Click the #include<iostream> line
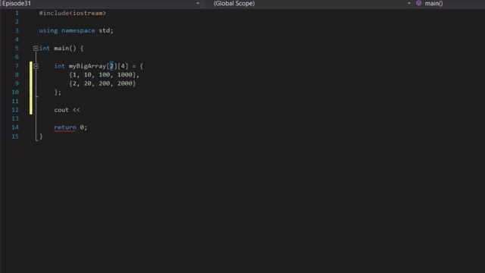The width and height of the screenshot is (485, 273). coord(73,13)
